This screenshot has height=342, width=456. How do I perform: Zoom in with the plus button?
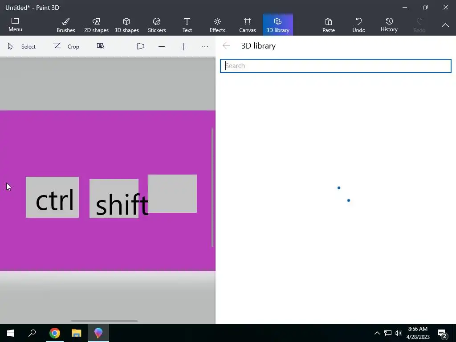pyautogui.click(x=183, y=46)
